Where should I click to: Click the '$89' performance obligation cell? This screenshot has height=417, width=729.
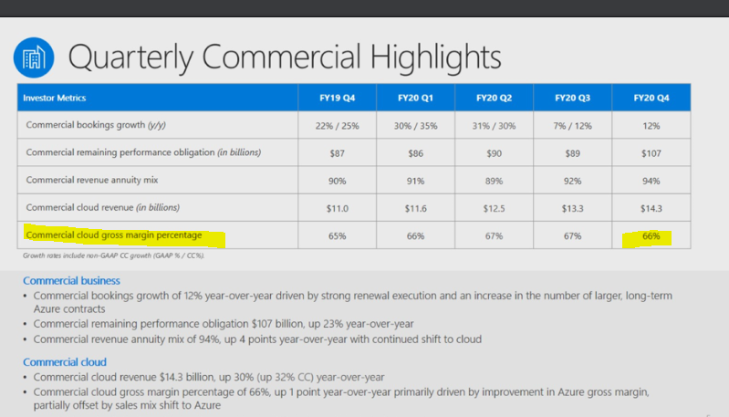coord(572,153)
